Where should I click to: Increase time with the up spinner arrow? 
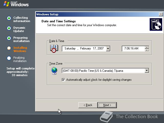147,47
